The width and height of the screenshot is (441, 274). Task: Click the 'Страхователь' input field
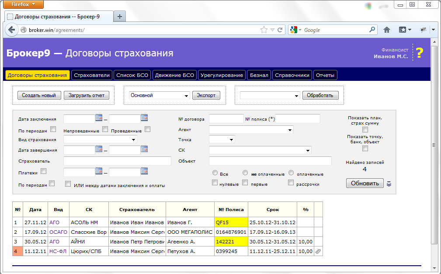coord(117,161)
